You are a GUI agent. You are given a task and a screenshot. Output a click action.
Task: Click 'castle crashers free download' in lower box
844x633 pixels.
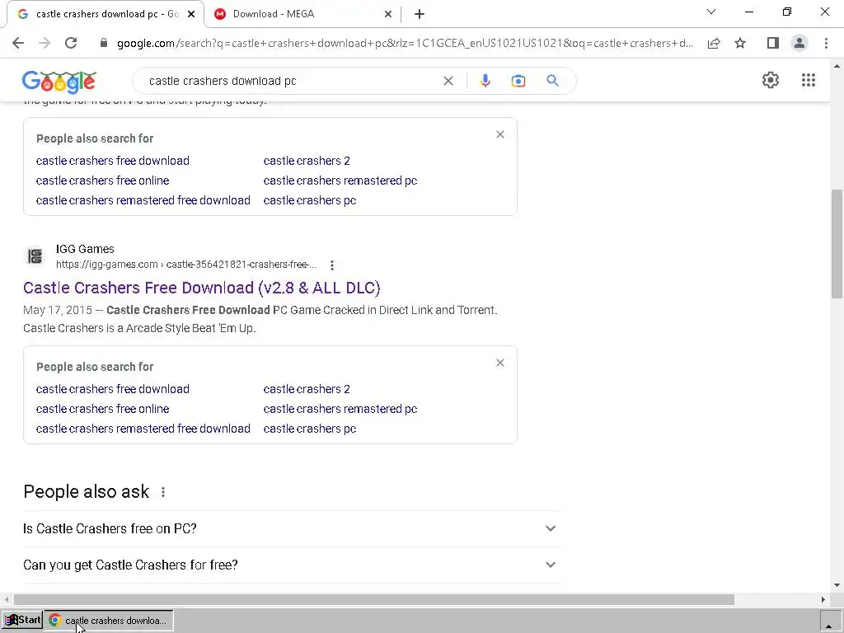pyautogui.click(x=112, y=389)
